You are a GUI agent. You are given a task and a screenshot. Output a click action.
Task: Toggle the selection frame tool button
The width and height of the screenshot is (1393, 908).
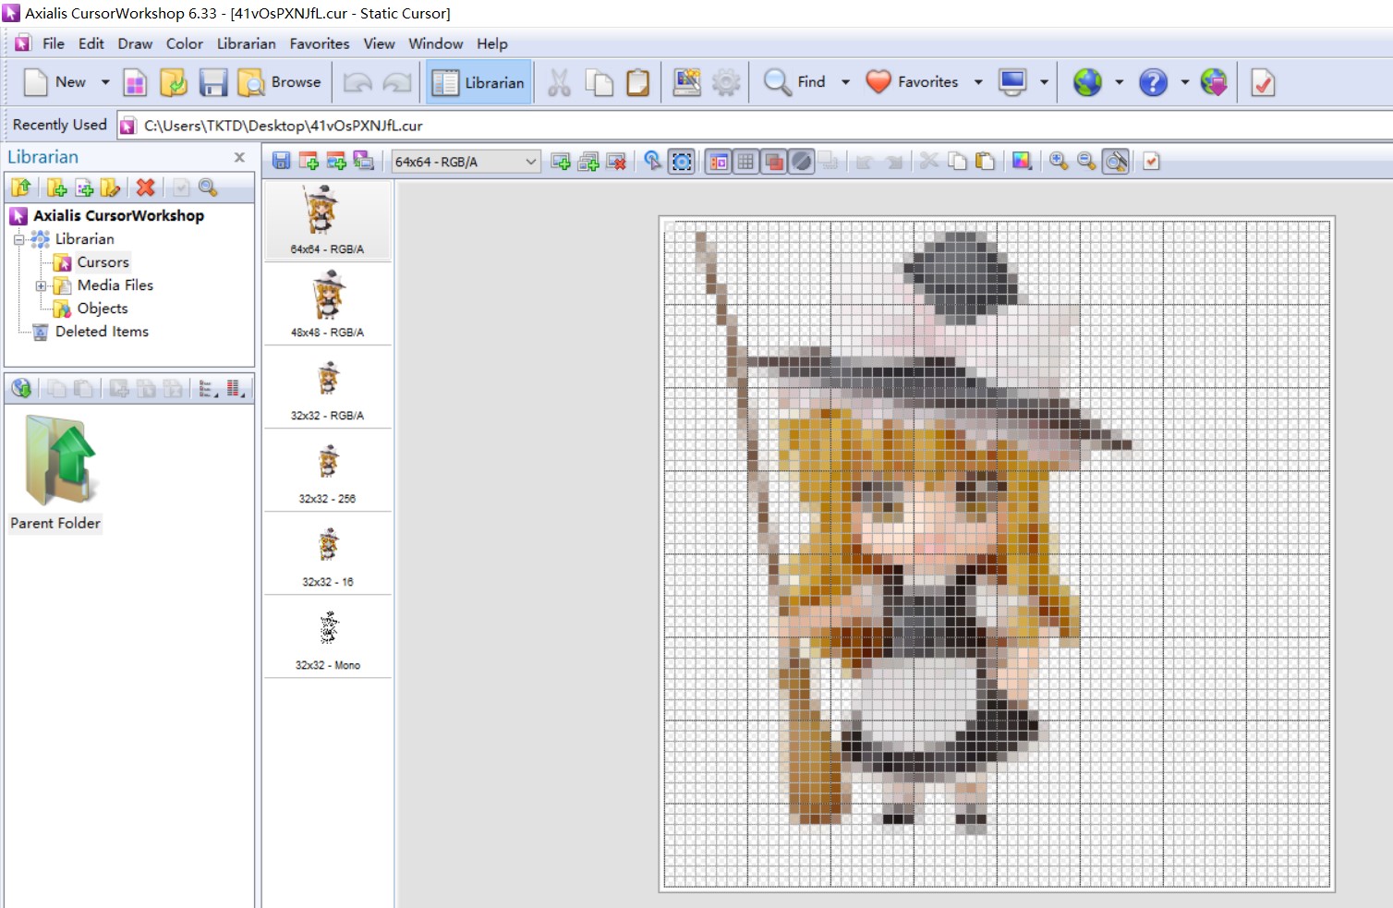click(x=682, y=162)
